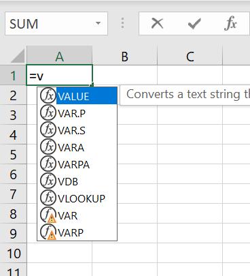250x276 pixels.
Task: Click empty cell C1
Action: coord(190,75)
